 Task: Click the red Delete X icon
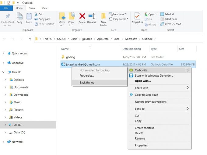[x=82, y=16]
